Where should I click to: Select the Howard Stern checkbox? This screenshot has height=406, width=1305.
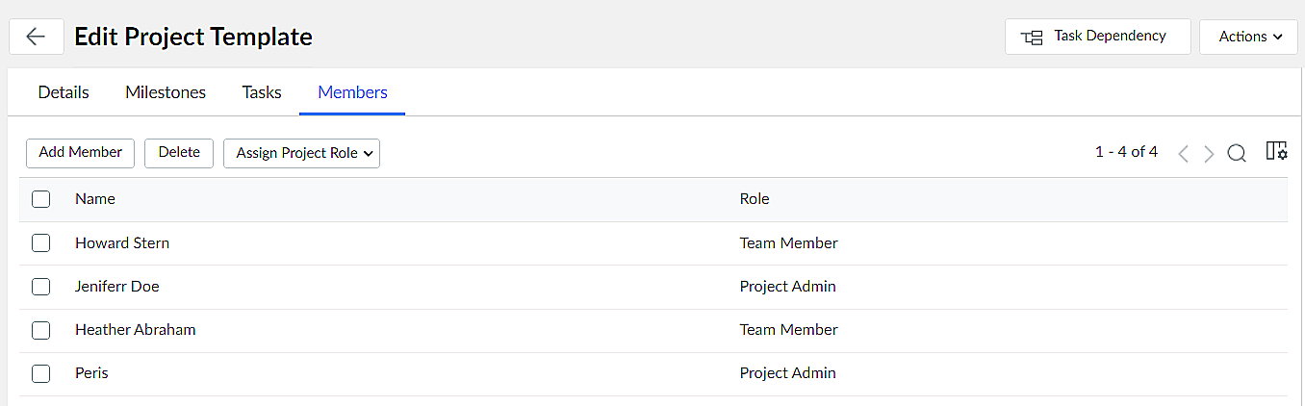click(40, 243)
